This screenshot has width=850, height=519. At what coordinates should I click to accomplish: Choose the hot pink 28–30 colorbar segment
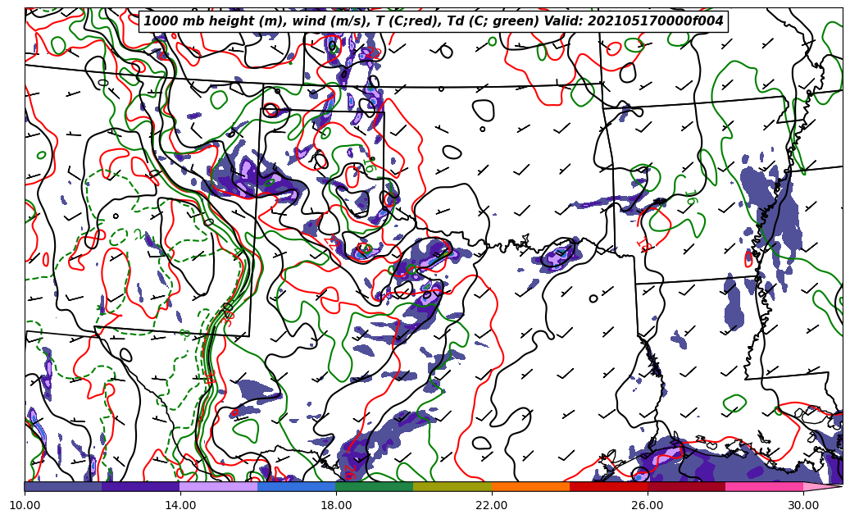[x=764, y=486]
